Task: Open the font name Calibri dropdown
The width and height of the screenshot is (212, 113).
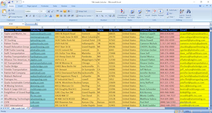Action: pyautogui.click(x=39, y=11)
